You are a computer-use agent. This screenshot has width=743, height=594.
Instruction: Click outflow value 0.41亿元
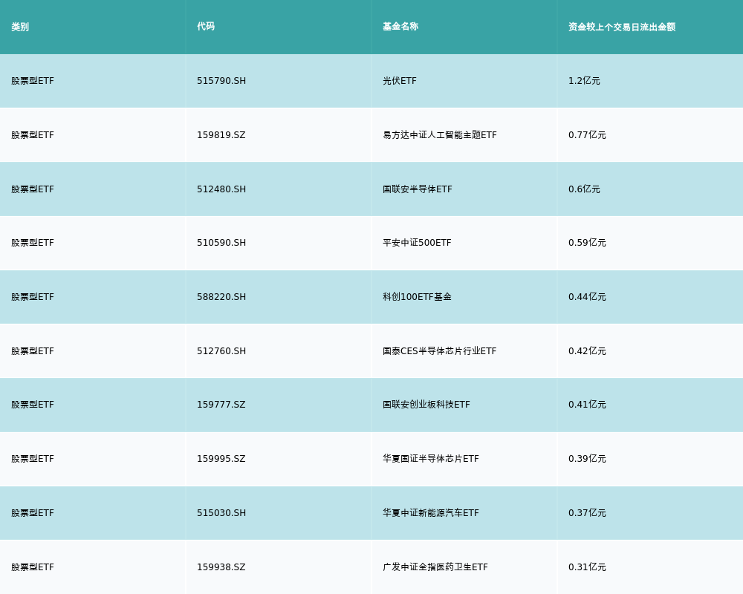pyautogui.click(x=587, y=405)
